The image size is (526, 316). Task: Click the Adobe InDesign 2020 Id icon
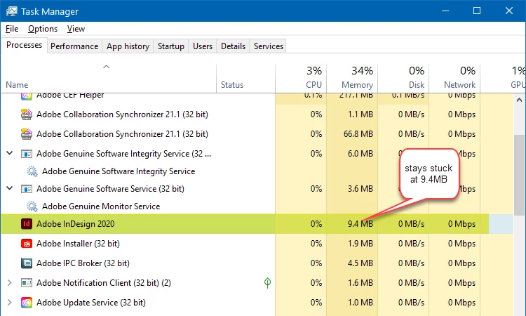[x=27, y=223]
